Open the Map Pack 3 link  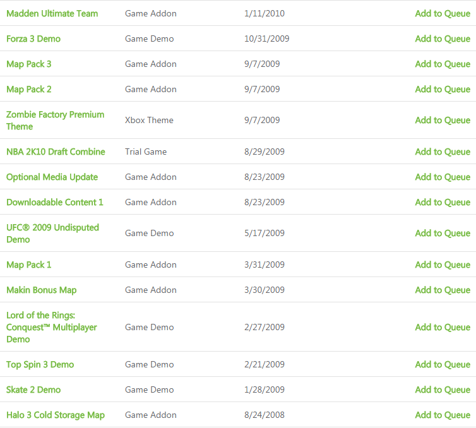point(29,64)
